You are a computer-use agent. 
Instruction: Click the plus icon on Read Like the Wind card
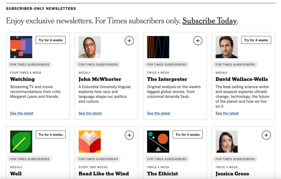pyautogui.click(x=129, y=135)
